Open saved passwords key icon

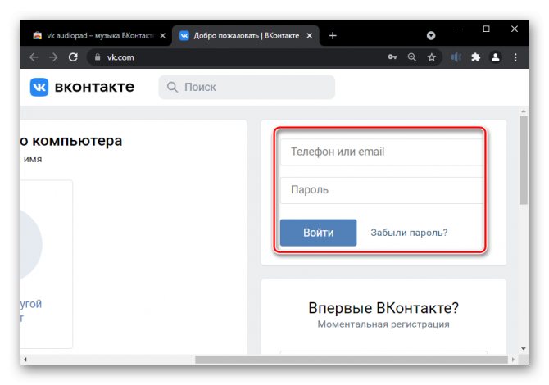tap(392, 57)
